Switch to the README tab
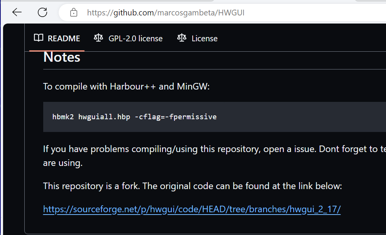Screen dimensions: 386x235 [x=64, y=39]
